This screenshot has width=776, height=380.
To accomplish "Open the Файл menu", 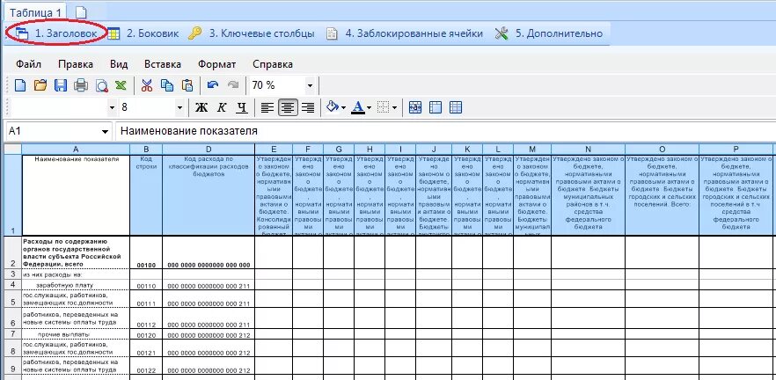I will click(29, 64).
